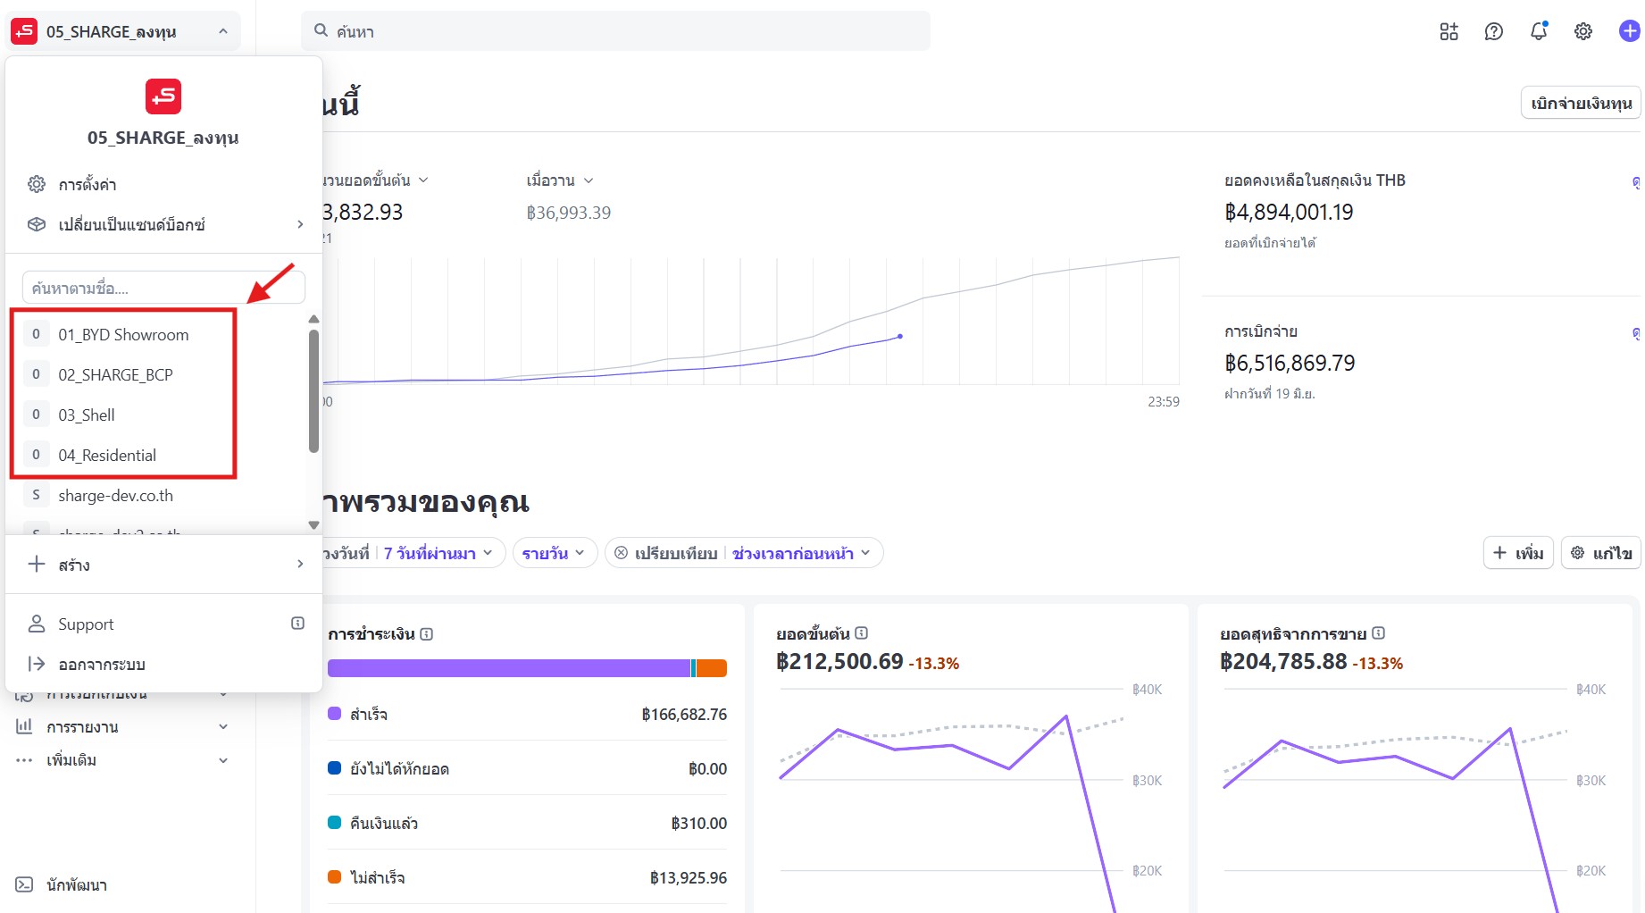This screenshot has width=1645, height=913.
Task: Open the notifications bell icon
Action: (x=1538, y=32)
